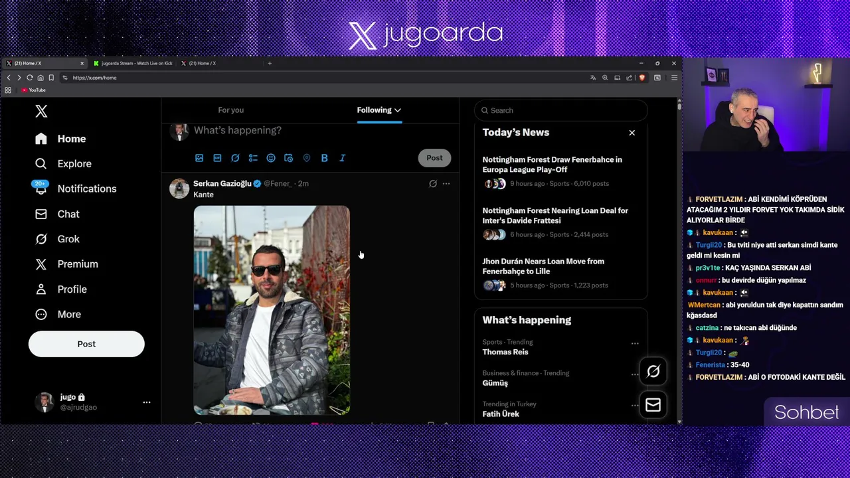This screenshot has width=850, height=478.
Task: Switch to the For you tab
Action: click(231, 110)
